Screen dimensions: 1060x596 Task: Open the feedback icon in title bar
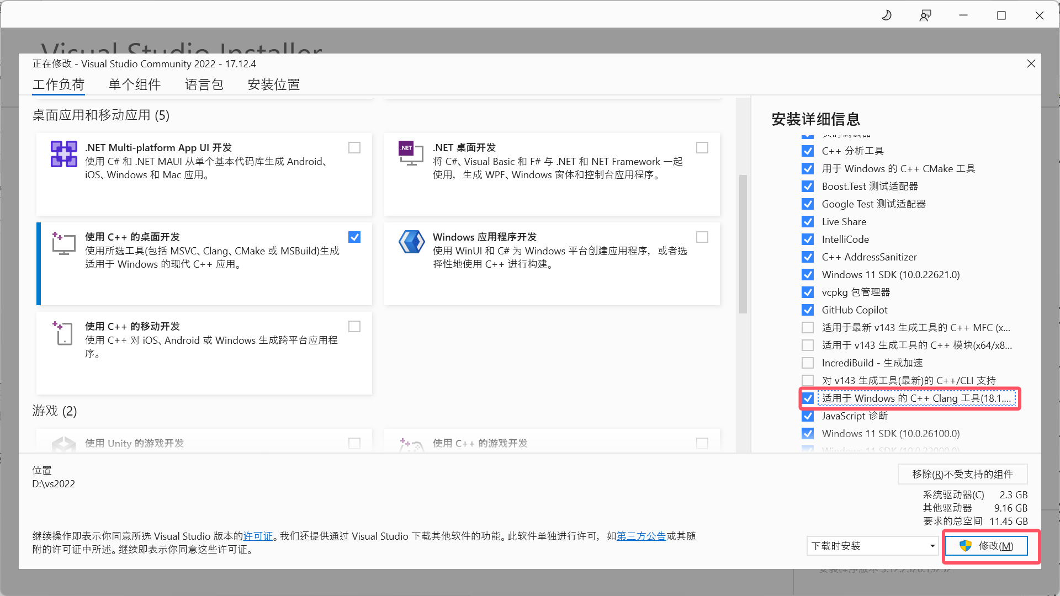point(925,15)
